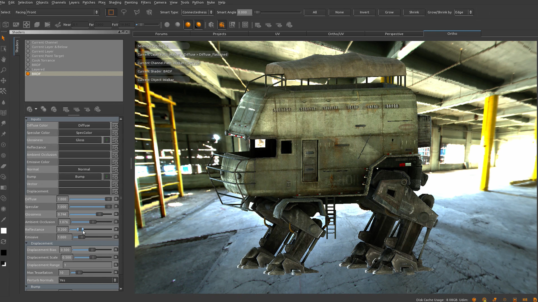
Task: Click the Smart Angle input field
Action: click(x=244, y=12)
